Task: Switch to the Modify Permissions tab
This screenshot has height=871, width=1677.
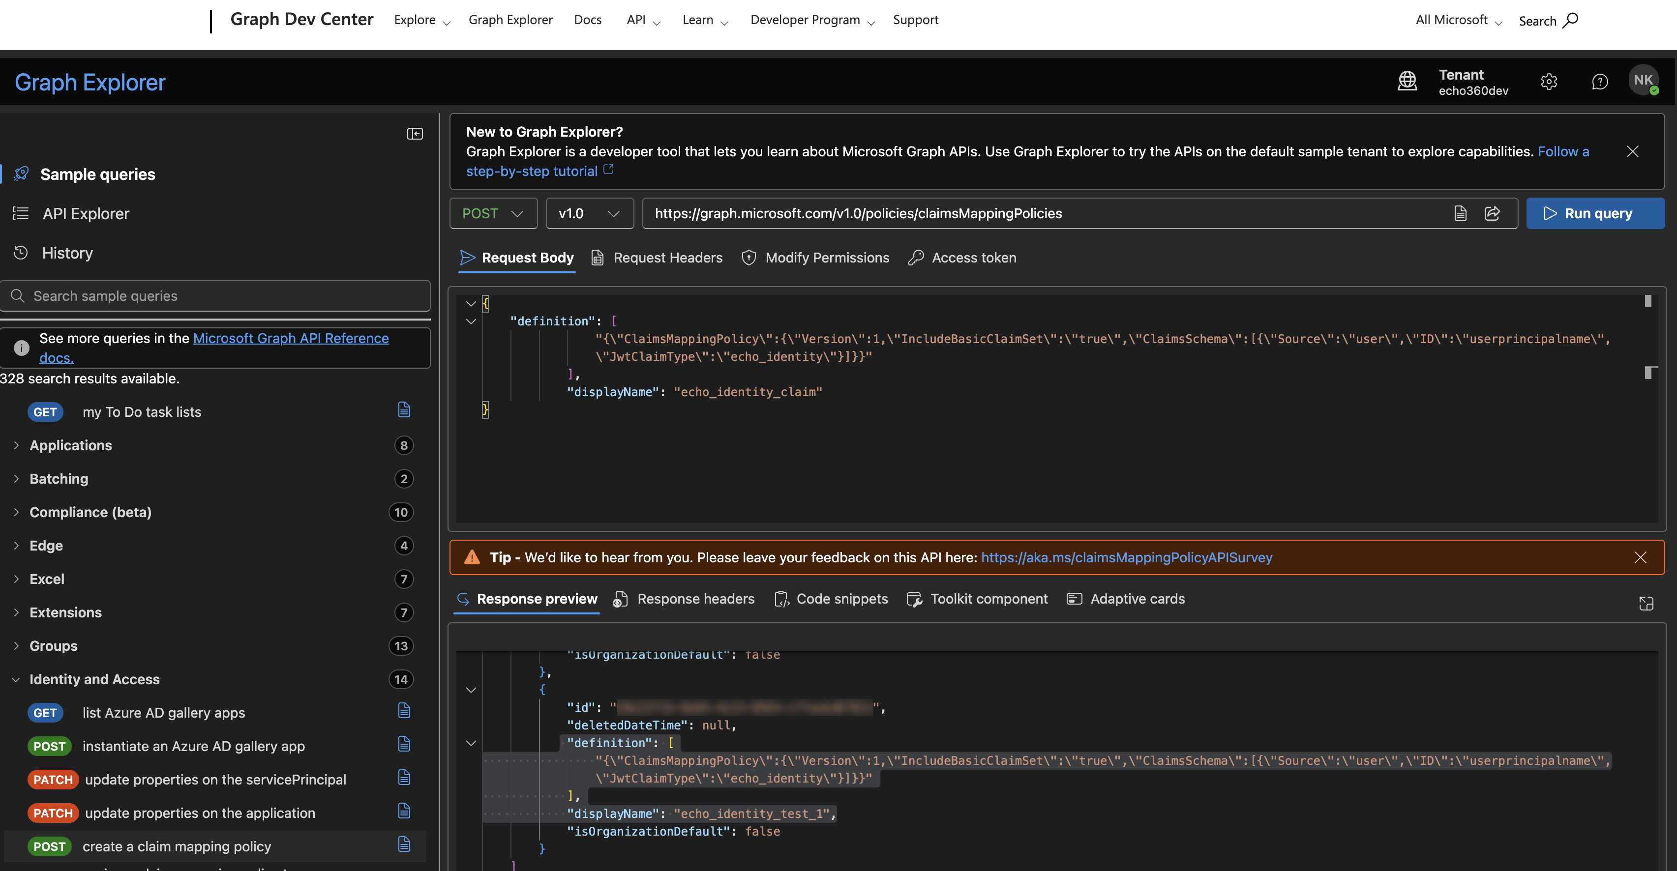Action: click(815, 258)
